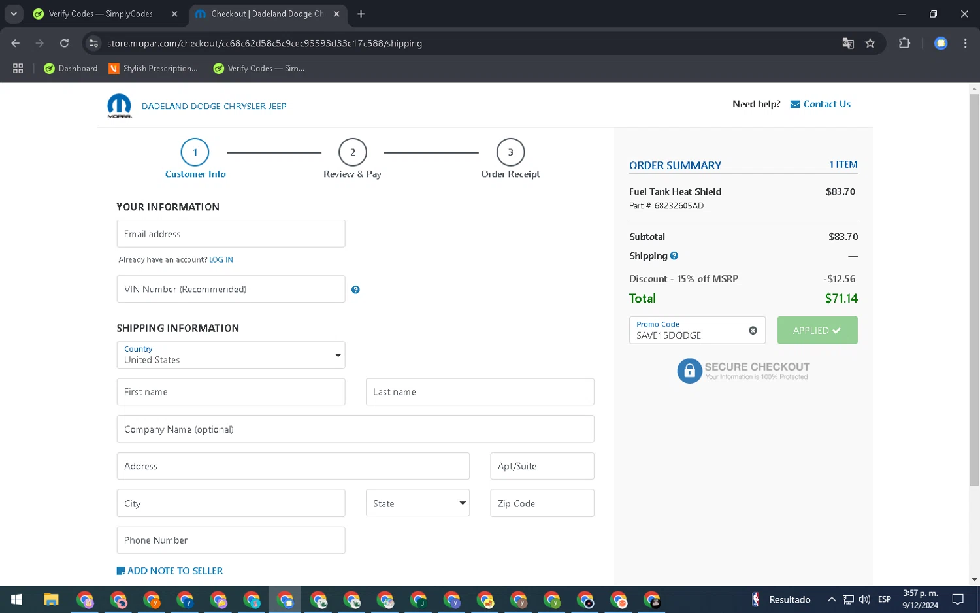Viewport: 980px width, 613px height.
Task: Reload the checkout page
Action: [x=64, y=44]
